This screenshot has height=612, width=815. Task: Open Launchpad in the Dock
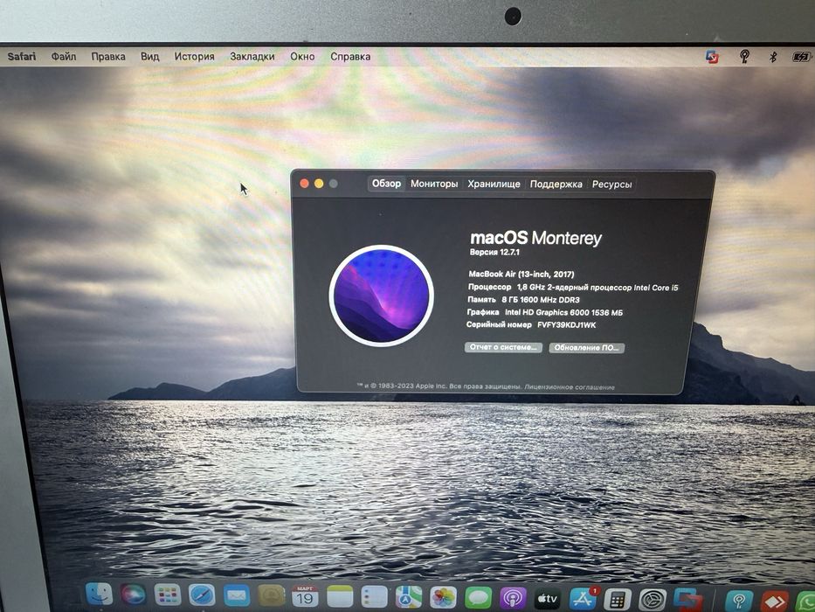coord(168,595)
